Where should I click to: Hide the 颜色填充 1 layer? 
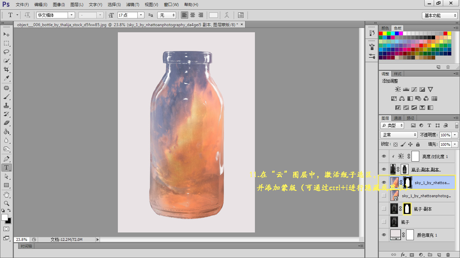[x=384, y=235]
